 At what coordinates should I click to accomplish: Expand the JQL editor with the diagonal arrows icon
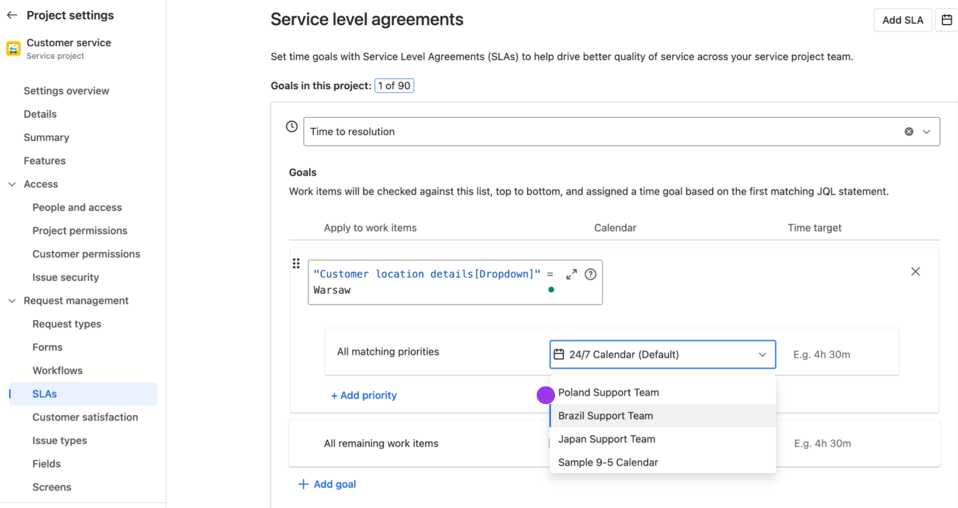[x=571, y=274]
